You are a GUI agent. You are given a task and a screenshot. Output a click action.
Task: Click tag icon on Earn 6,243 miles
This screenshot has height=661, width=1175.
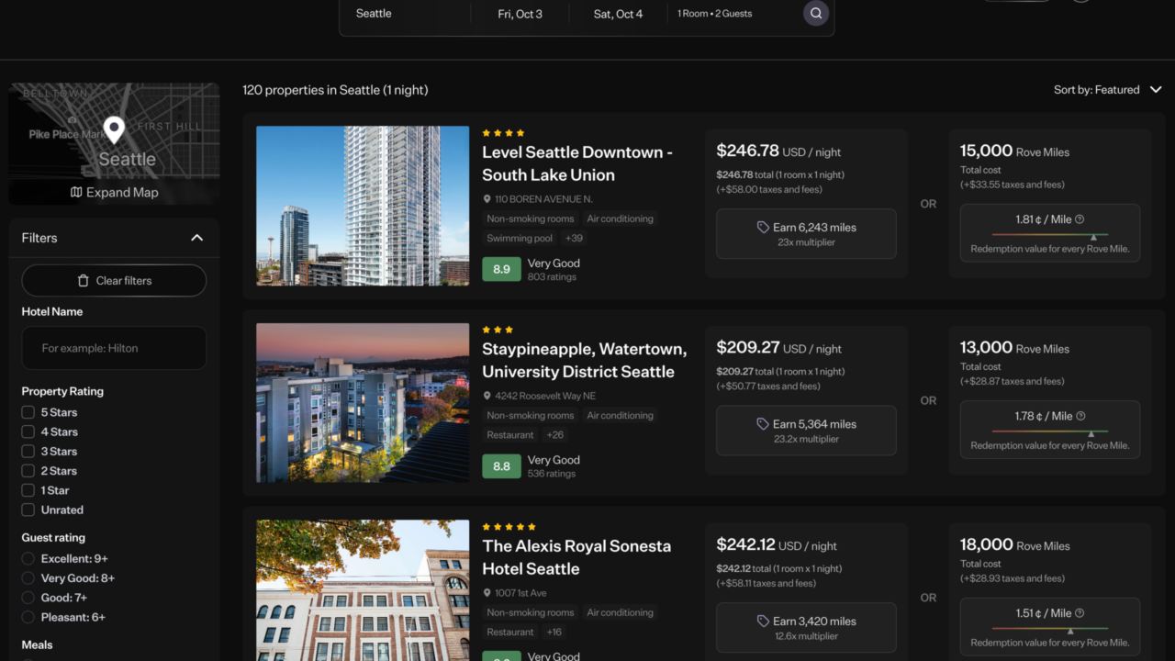pos(762,228)
